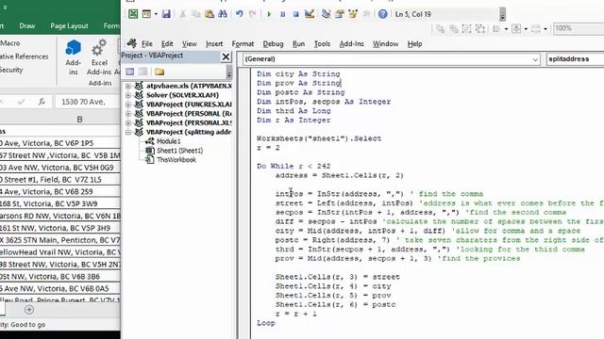604x339 pixels.
Task: Click the Cut scissors icon
Action: coord(182,14)
